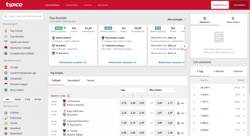Open the Tipp market dropdown

pyautogui.click(x=133, y=90)
